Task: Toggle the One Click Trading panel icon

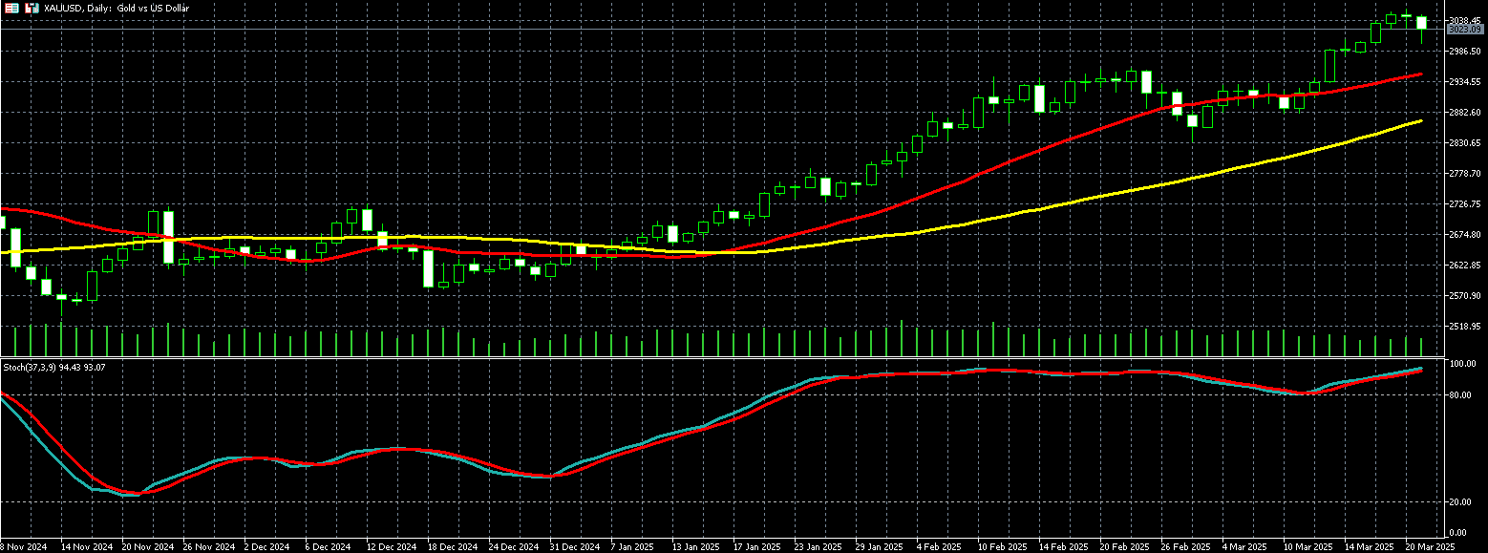Action: 11,8
